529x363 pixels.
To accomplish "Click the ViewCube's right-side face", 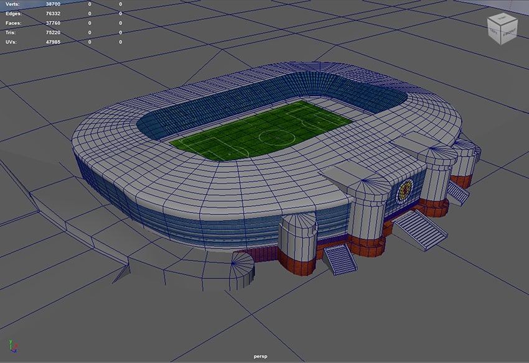I will tap(510, 33).
